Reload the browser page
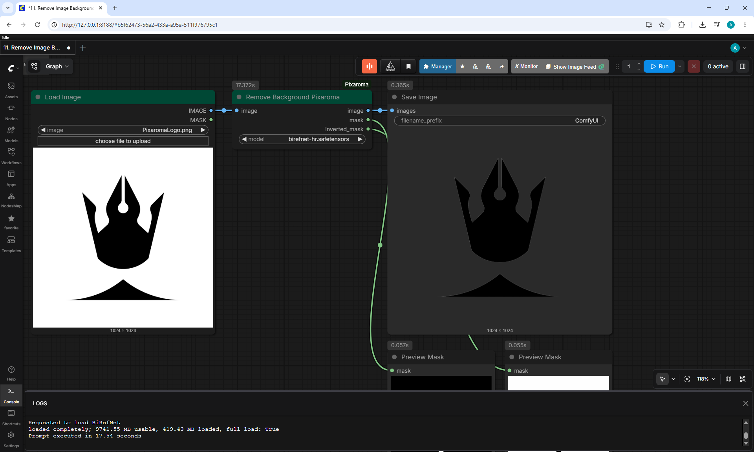 [x=37, y=25]
